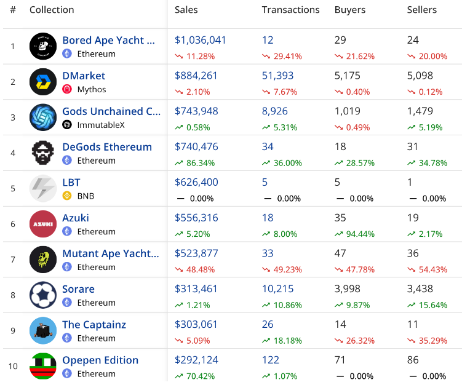462x385 pixels.
Task: Click the red Azuki logo icon
Action: pos(43,224)
